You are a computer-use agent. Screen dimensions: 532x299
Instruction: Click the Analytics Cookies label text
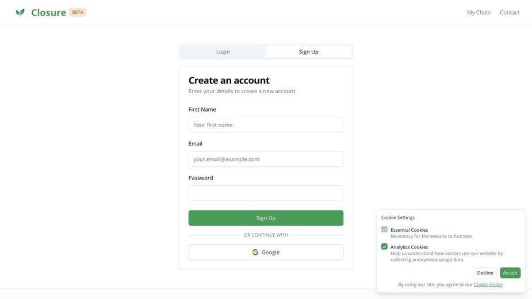[x=409, y=247]
